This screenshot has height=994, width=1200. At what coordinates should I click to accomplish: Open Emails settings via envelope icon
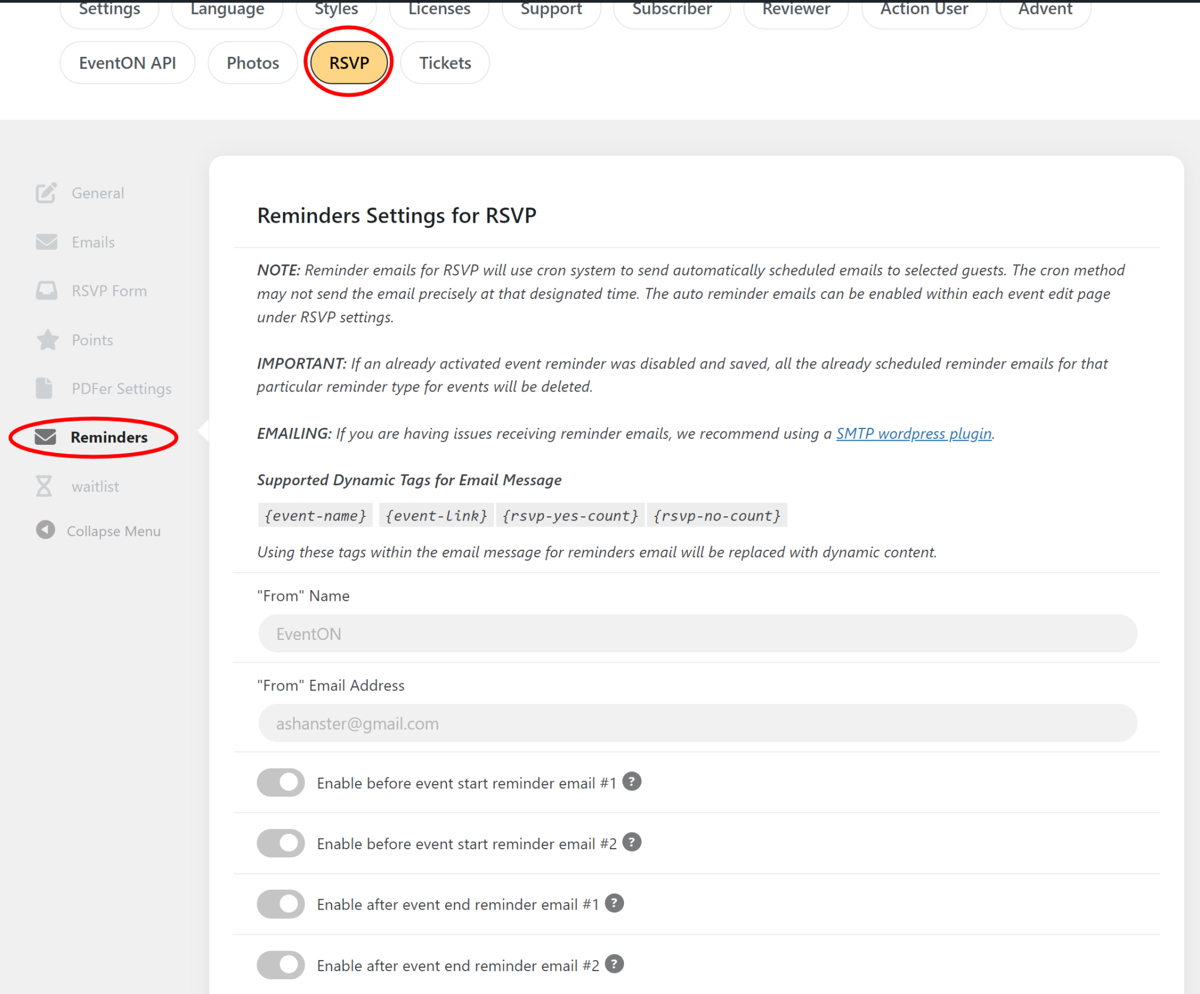46,241
